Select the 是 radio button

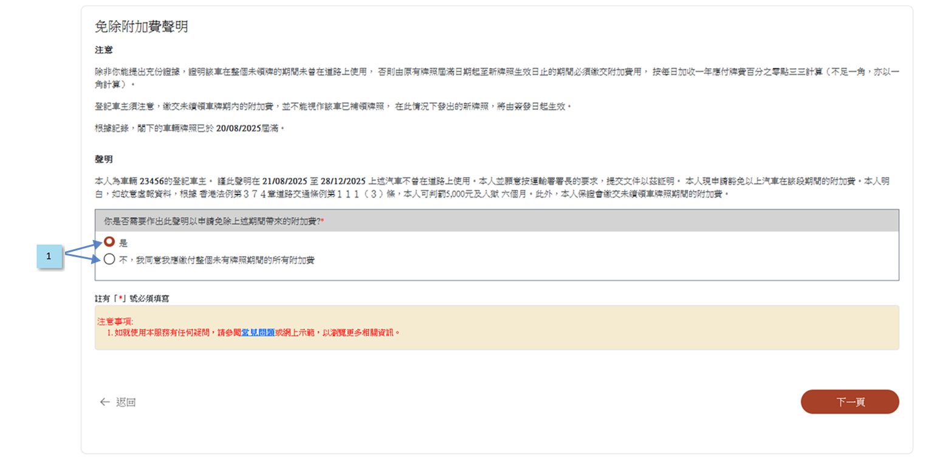coord(109,242)
